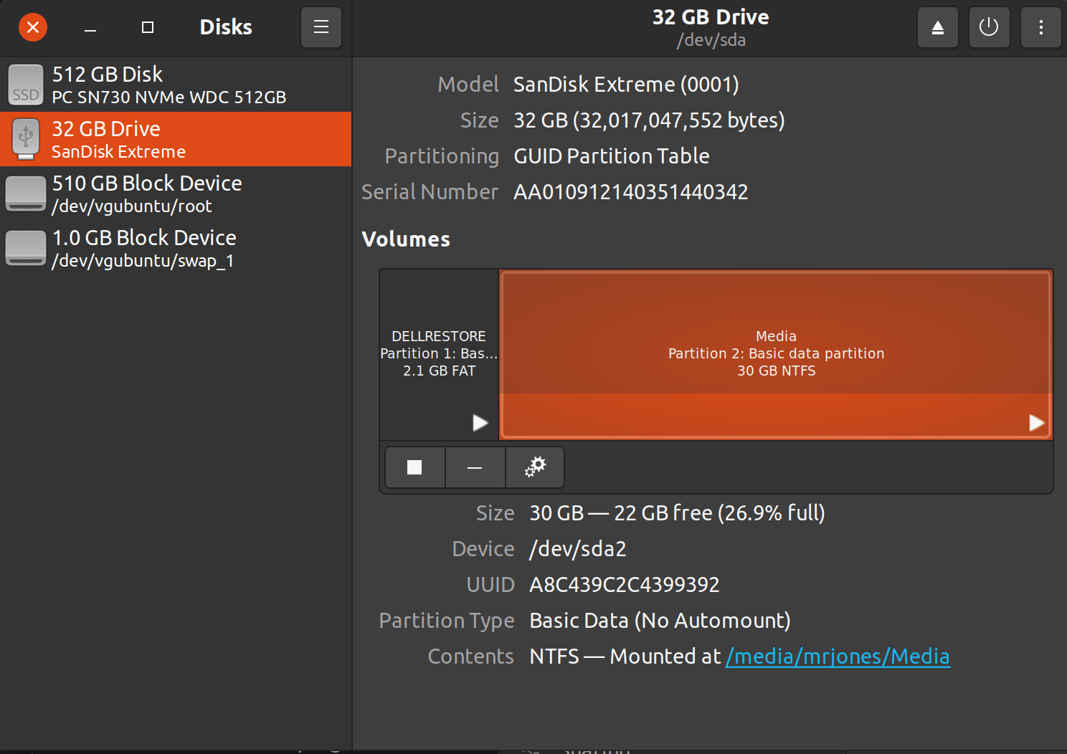Power off the SanDisk drive

pos(989,28)
